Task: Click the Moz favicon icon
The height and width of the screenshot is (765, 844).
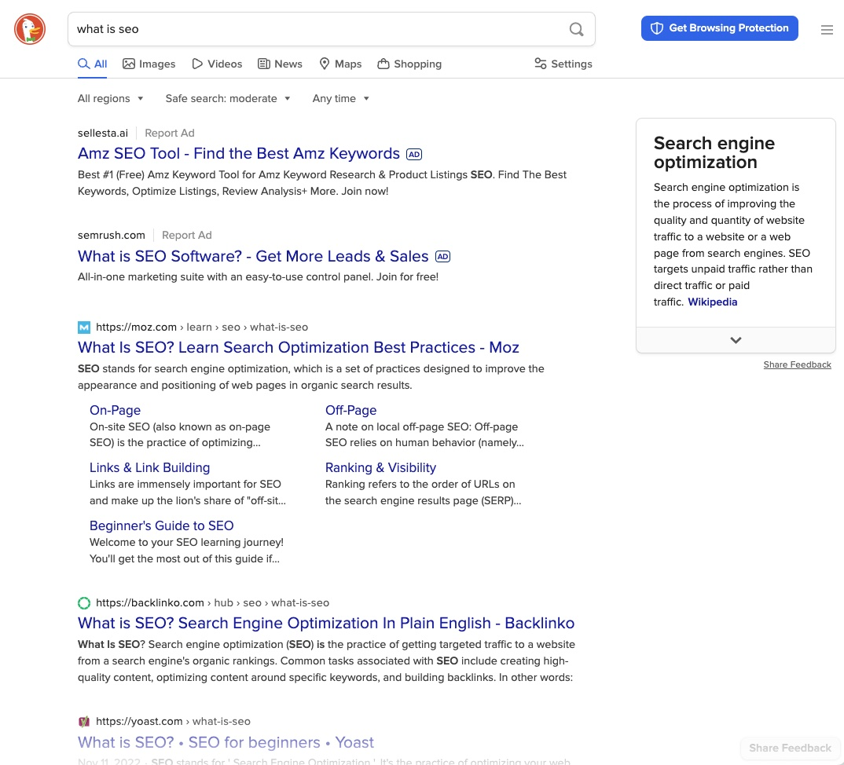Action: click(x=84, y=327)
